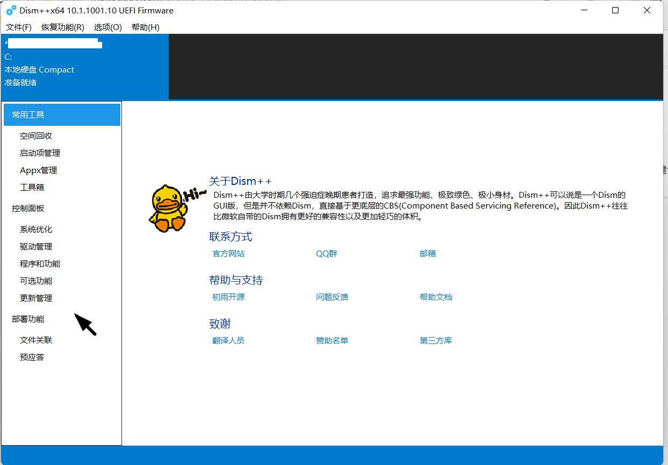Open the 工具箱 panel

click(x=32, y=187)
